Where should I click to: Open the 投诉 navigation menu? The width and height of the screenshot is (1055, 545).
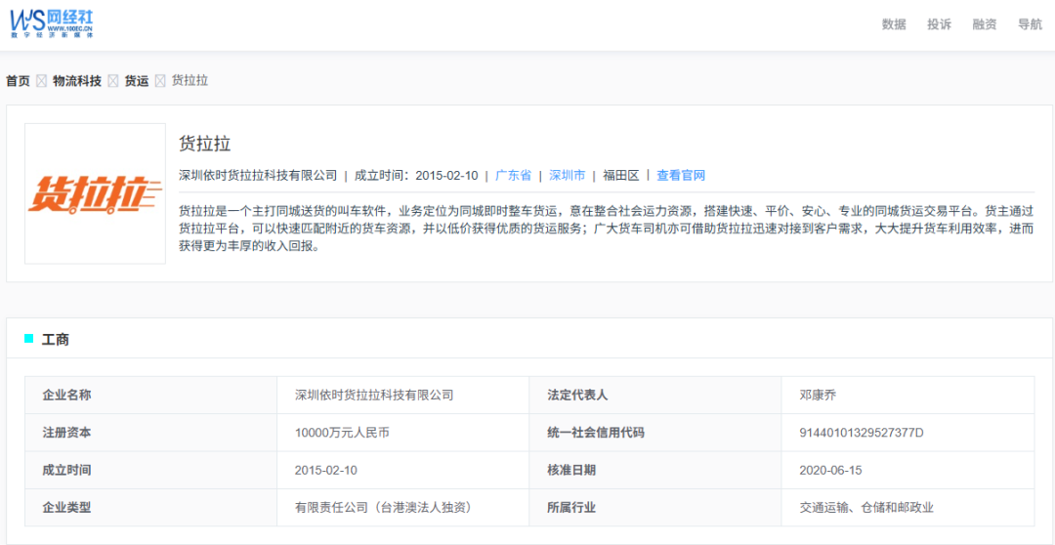[x=939, y=24]
